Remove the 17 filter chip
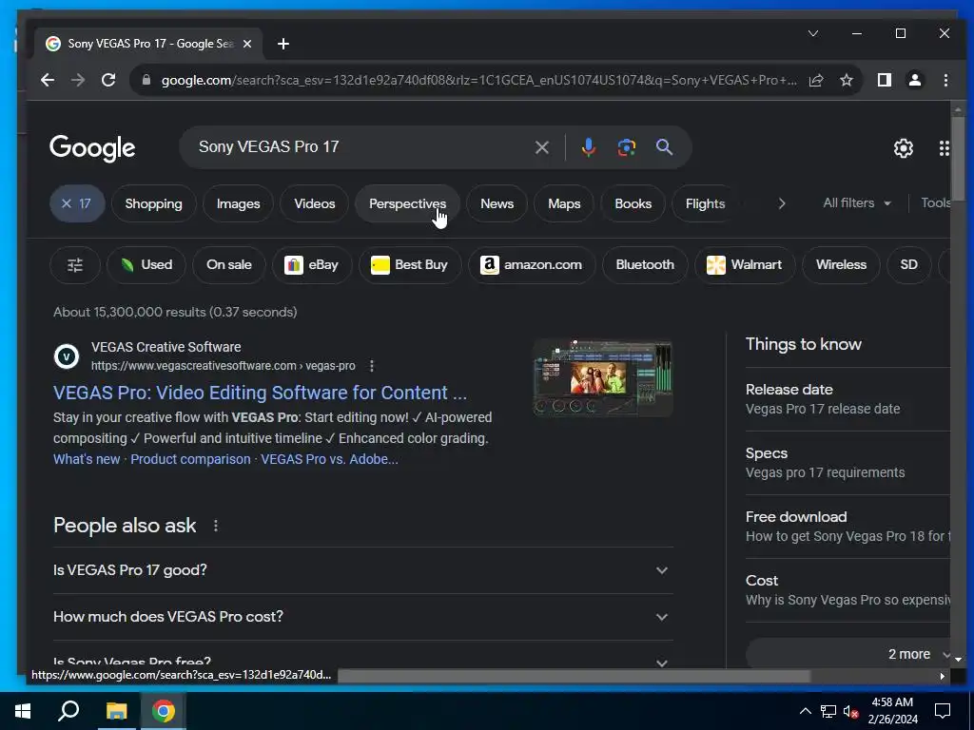 77,203
